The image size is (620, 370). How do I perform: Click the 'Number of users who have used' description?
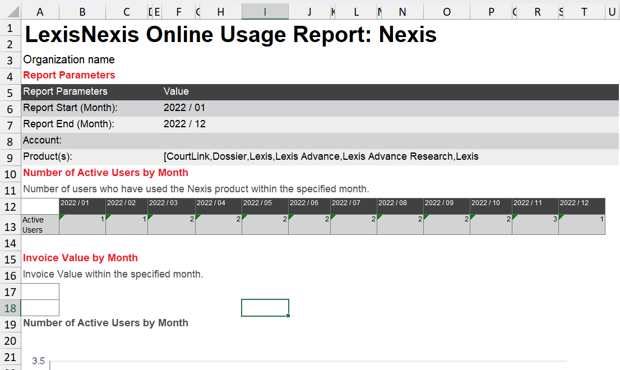[x=196, y=189]
